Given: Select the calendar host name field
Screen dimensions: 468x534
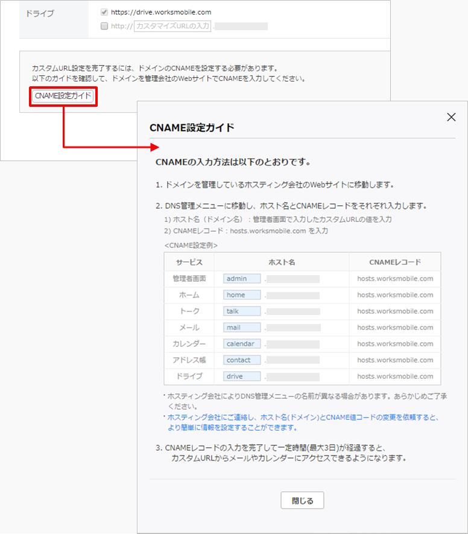Looking at the screenshot, I should pyautogui.click(x=242, y=344).
